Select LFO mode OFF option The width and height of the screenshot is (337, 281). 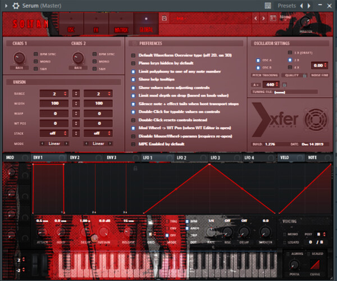click(x=167, y=235)
